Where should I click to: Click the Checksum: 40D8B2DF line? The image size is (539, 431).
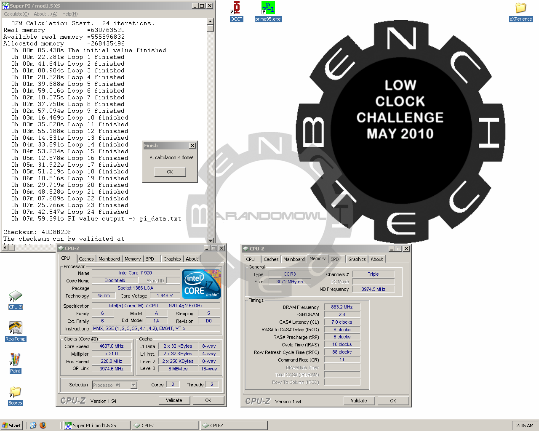click(37, 232)
